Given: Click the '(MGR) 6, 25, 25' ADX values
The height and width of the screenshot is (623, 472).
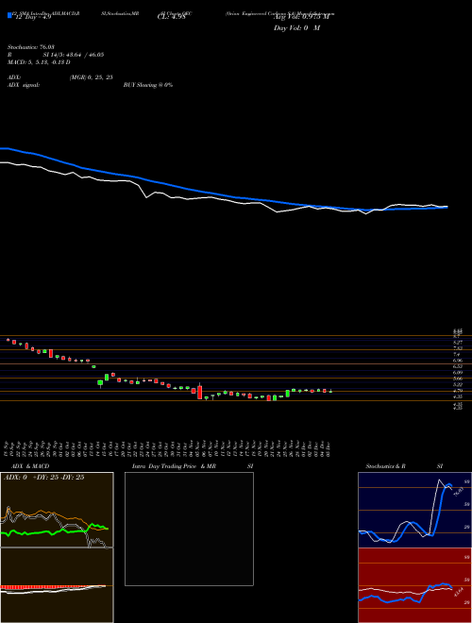Looking at the screenshot, I should (91, 77).
